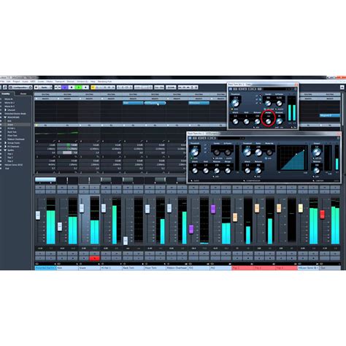Click the Threshold knob in the Gate plugin
Viewport: 346px width, 346px height.
235,103
